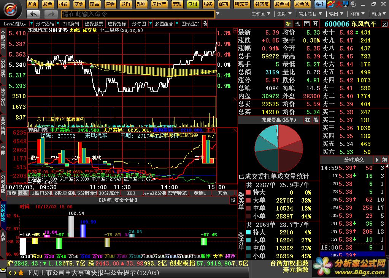Screen dimensions: 389x278
Task: Open dropdown arrow next to Level2默认
Action: click(31, 24)
